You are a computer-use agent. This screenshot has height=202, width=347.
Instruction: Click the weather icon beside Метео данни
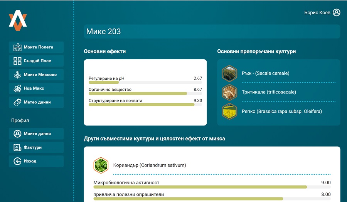pos(17,102)
